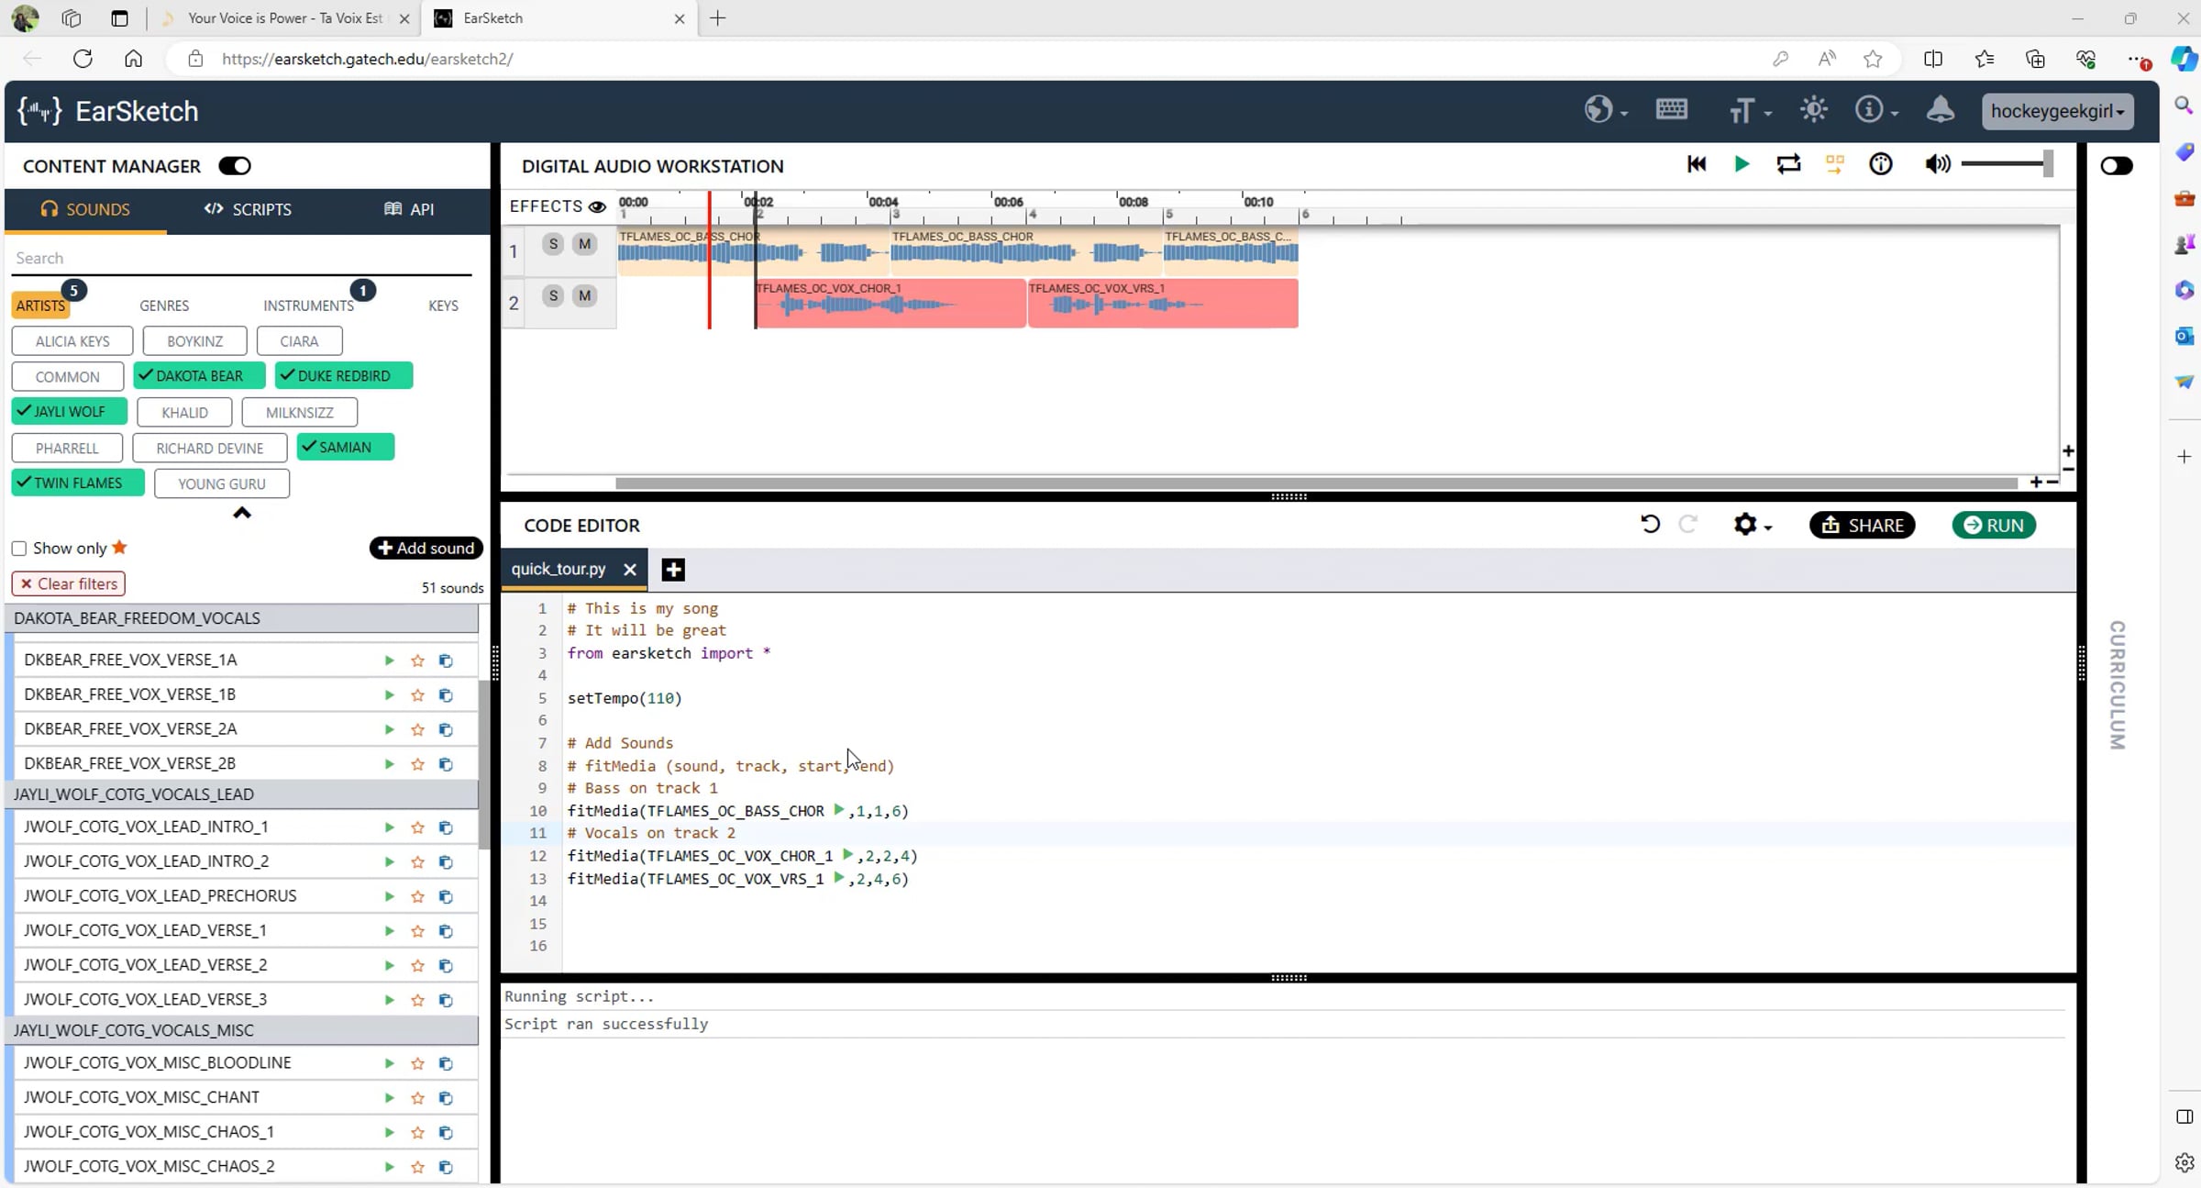The width and height of the screenshot is (2201, 1188).
Task: Open the hockeygeekgirl account dropdown
Action: (2057, 111)
